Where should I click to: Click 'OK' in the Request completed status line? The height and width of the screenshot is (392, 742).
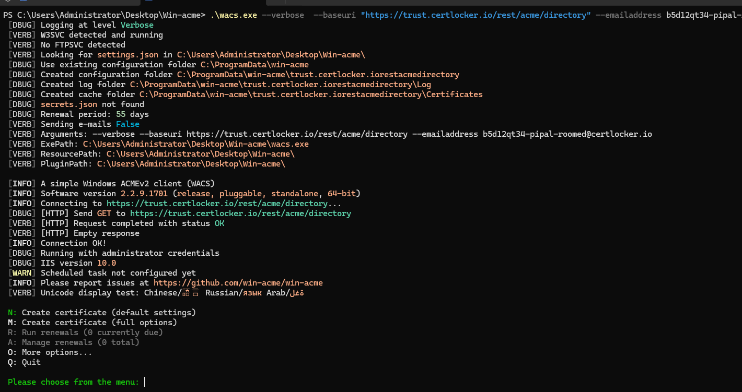[x=219, y=223]
